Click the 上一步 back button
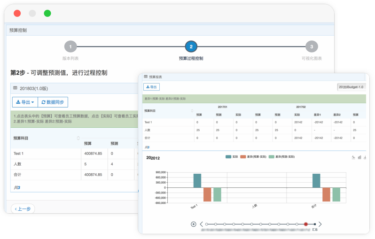Viewport: 375px width, 239px height. coord(23,208)
